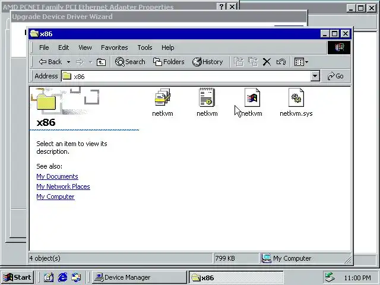Click the x86 folder icon in title bar

[34, 34]
